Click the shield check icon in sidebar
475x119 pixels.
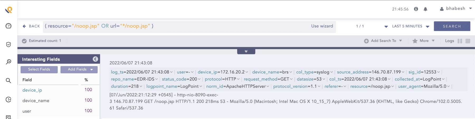click(8, 44)
